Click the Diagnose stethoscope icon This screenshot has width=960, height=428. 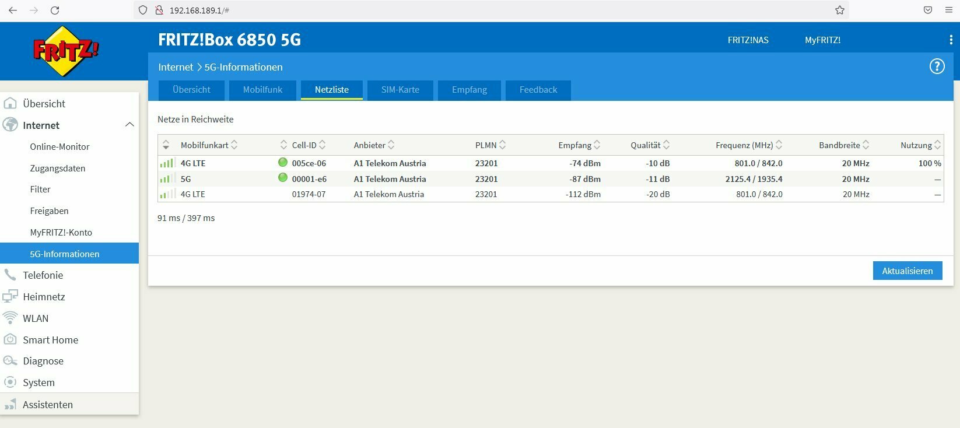pos(10,360)
